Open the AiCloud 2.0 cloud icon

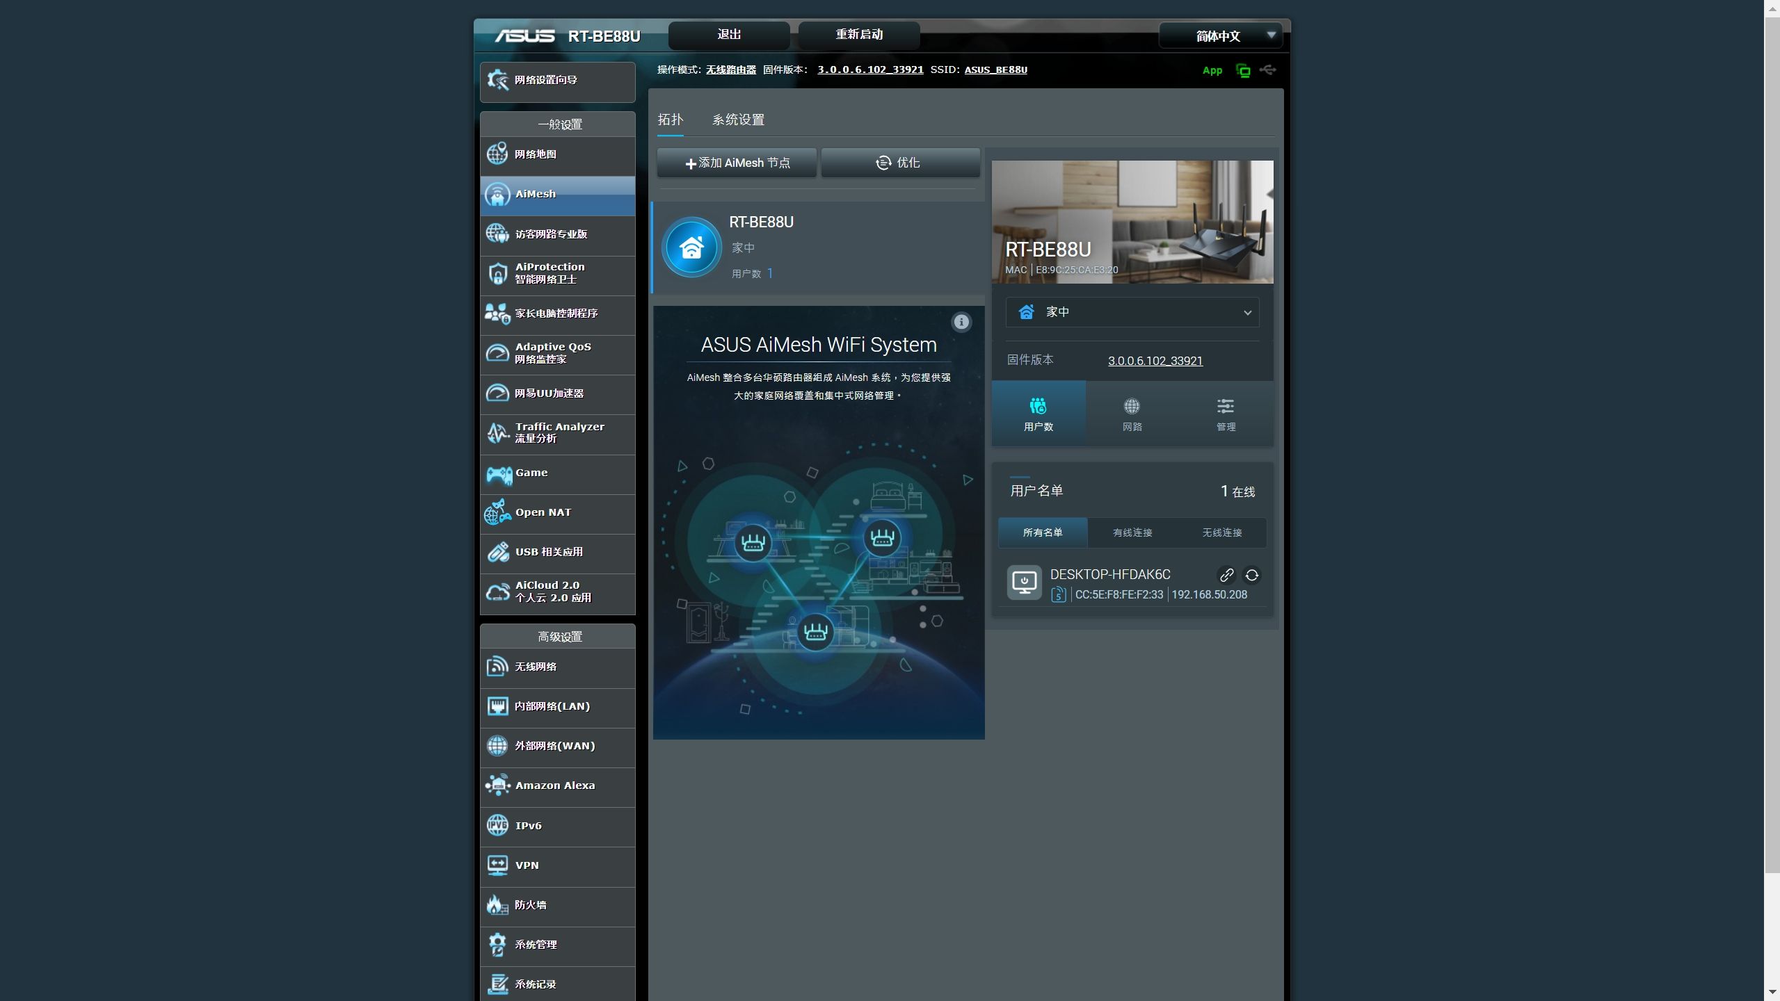click(497, 592)
